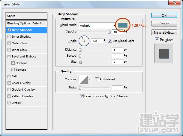Enable the Stroke checkbox

coord(9,103)
